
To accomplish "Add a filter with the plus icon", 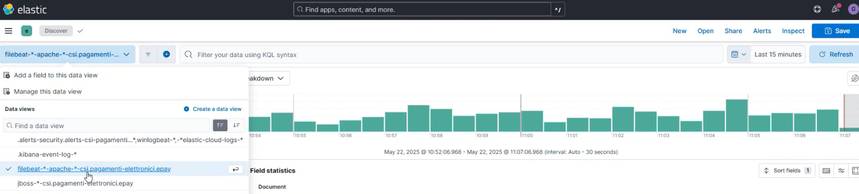I will coord(166,54).
